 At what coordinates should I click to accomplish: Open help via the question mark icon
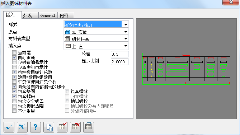[x=36, y=127]
